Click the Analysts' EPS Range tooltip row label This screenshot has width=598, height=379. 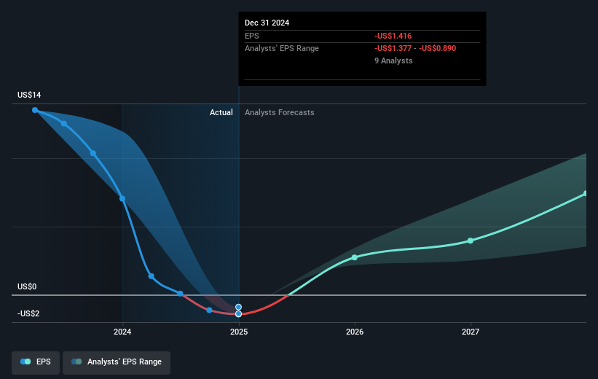(281, 48)
